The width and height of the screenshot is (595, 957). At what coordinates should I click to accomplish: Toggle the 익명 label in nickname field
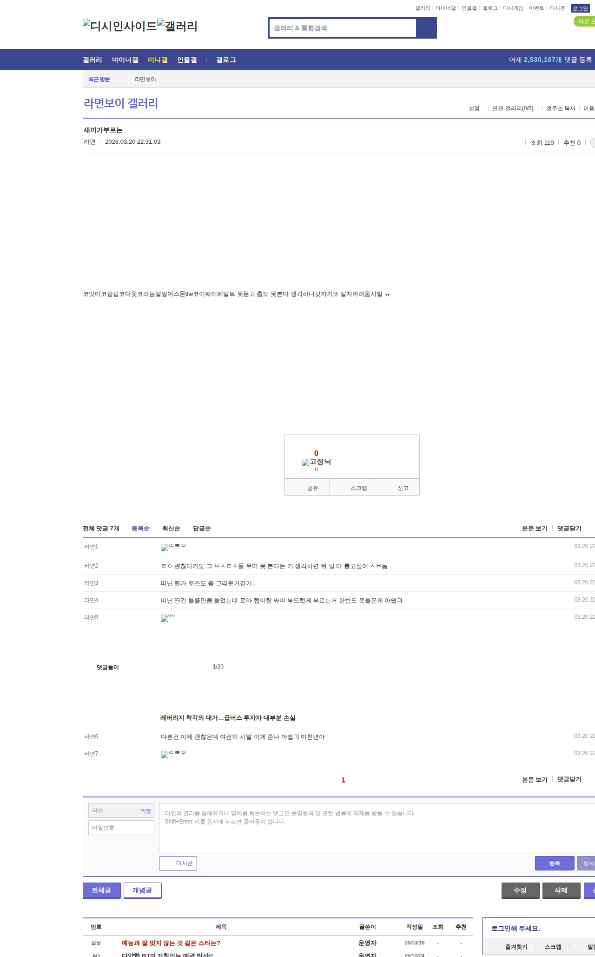click(146, 811)
